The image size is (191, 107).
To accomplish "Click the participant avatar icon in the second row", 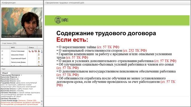I will point(39,55).
